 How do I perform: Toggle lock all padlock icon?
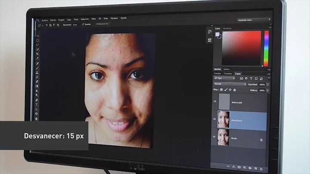pos(235,90)
